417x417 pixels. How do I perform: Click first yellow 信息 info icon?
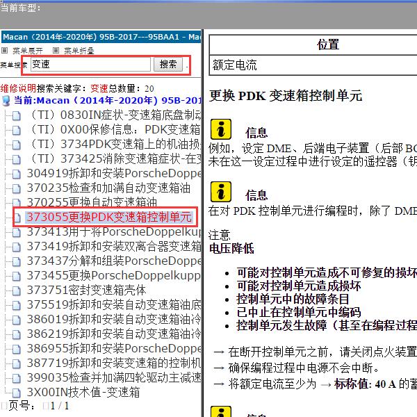coord(221,129)
